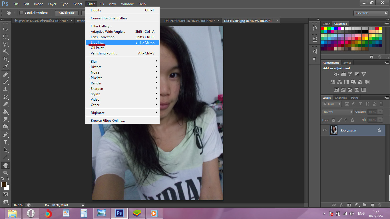390x219 pixels.
Task: Choose Convert for Smart Filters
Action: point(122,18)
